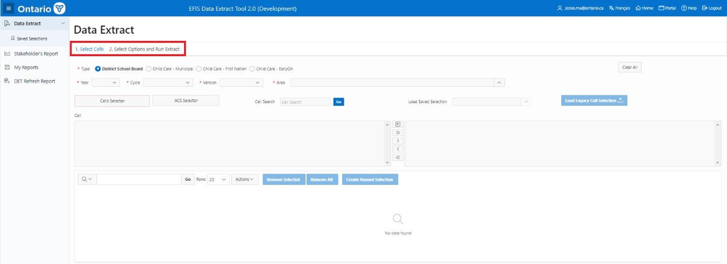Screen dimensions: 727x264
Task: Click the hamburger menu icon
Action: tap(8, 8)
